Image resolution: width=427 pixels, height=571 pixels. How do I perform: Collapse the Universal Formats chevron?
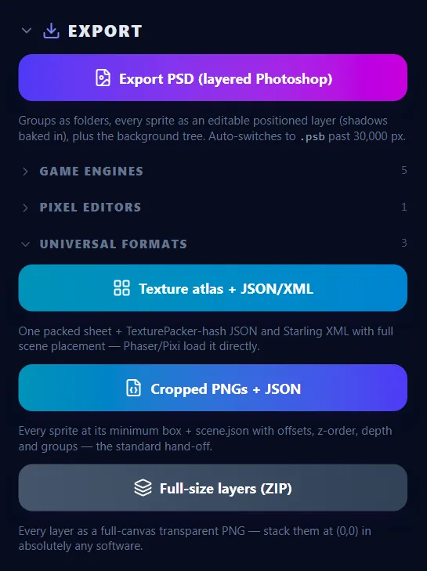click(x=26, y=244)
